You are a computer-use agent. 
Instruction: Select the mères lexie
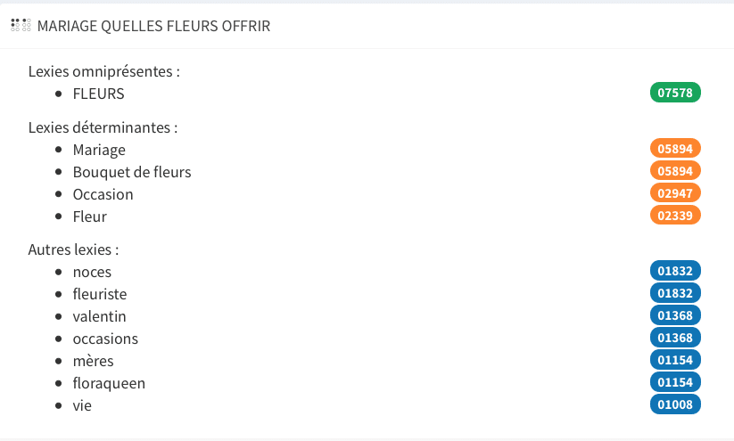pos(93,361)
